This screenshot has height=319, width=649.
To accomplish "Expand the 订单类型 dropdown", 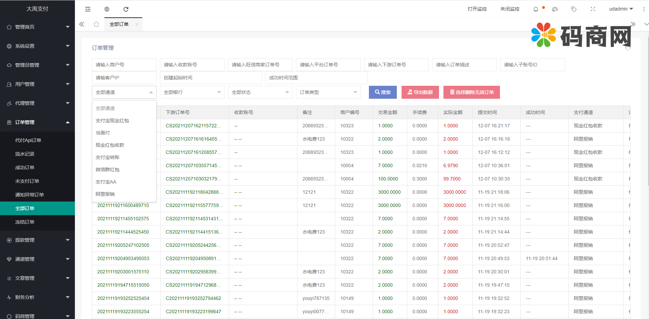I will click(328, 92).
